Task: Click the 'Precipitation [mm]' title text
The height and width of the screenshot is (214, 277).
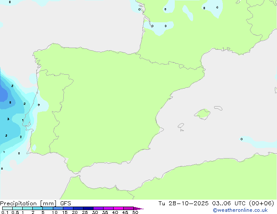Action: click(x=28, y=204)
